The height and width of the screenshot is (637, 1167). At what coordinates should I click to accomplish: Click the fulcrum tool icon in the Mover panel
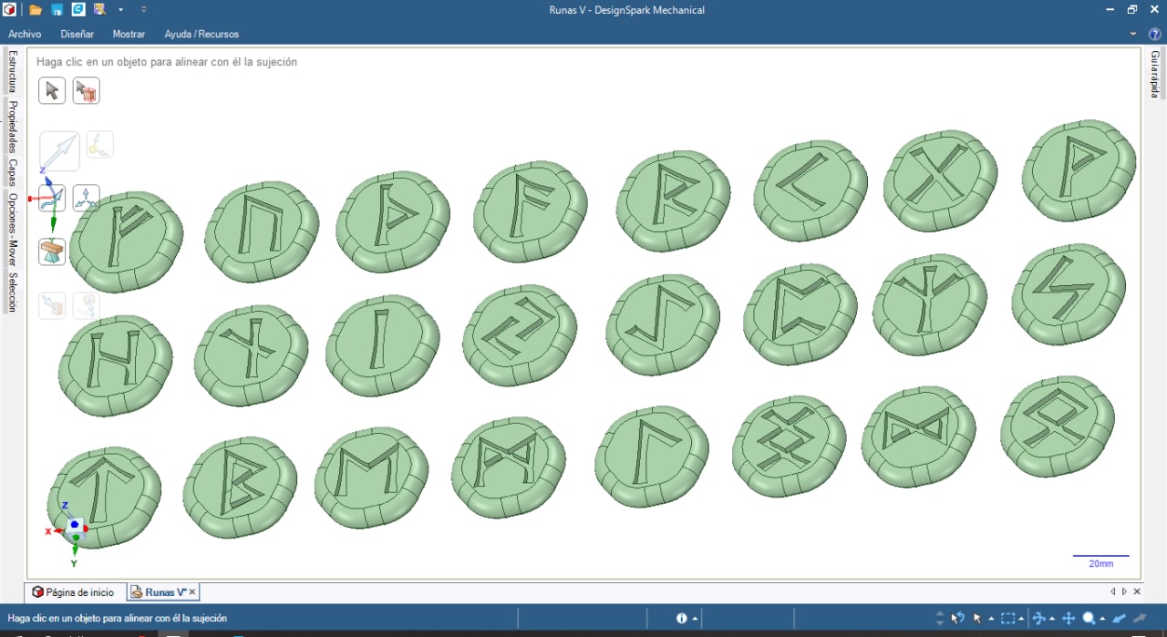tap(51, 251)
